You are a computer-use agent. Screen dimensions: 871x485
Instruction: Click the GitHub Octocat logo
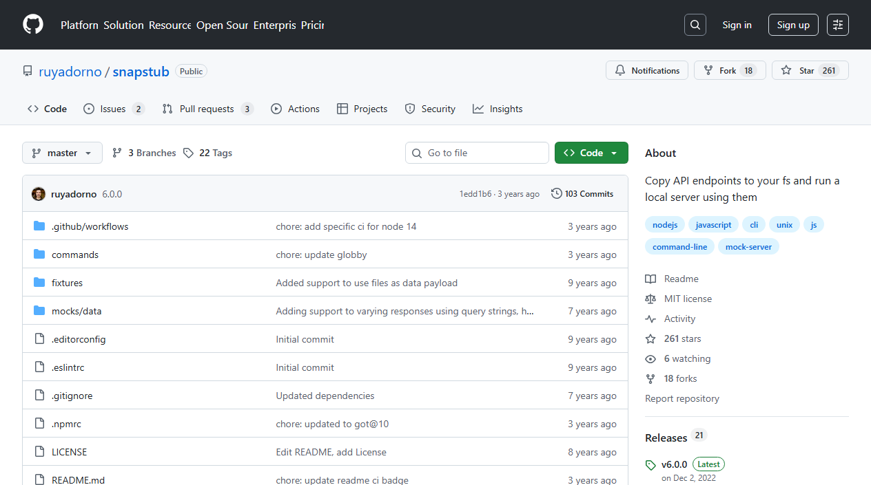(33, 25)
